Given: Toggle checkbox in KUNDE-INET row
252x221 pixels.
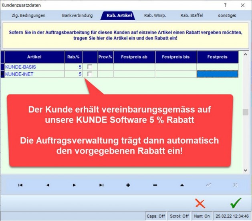Looking at the screenshot, I should coord(90,74).
